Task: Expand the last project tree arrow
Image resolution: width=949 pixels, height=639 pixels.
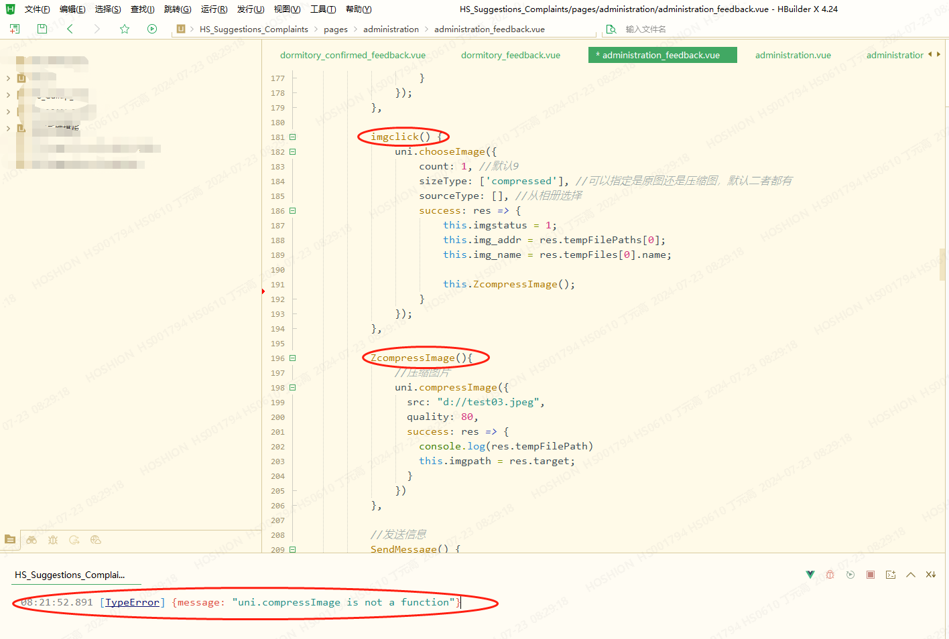Action: click(x=8, y=128)
